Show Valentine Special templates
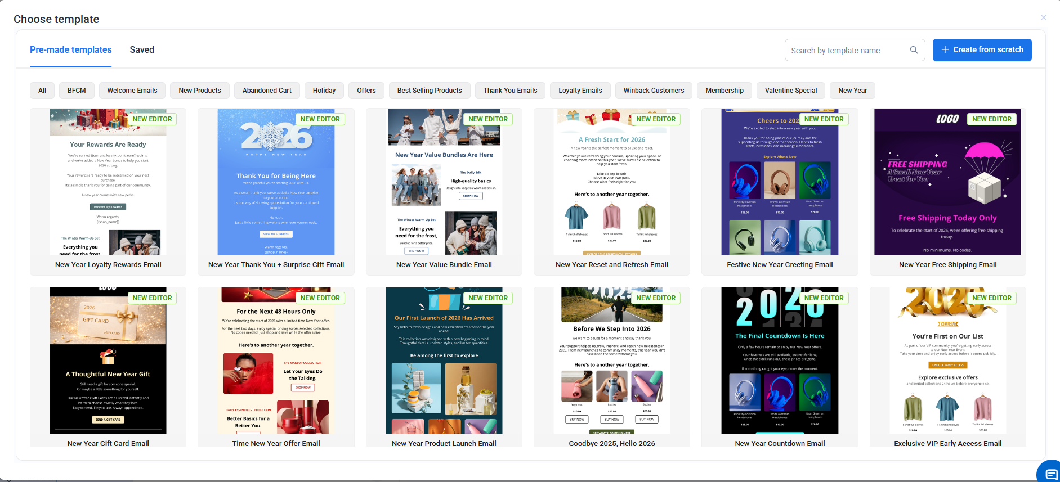Viewport: 1060px width, 482px height. click(790, 91)
